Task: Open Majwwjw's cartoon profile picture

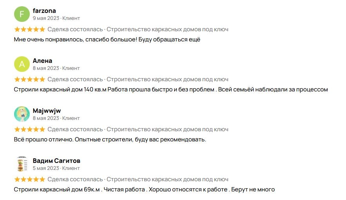Action: point(22,114)
